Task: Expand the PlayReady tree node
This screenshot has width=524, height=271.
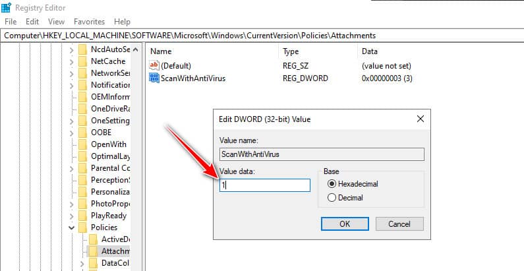Action: point(72,216)
